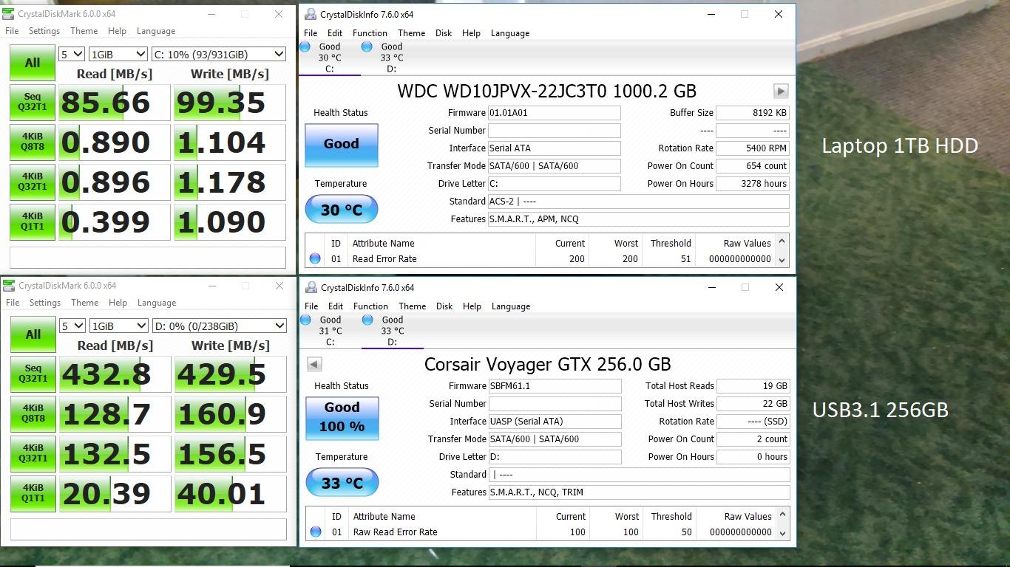
Task: Open Language menu in bottom CrystalDiskMark
Action: 157,303
